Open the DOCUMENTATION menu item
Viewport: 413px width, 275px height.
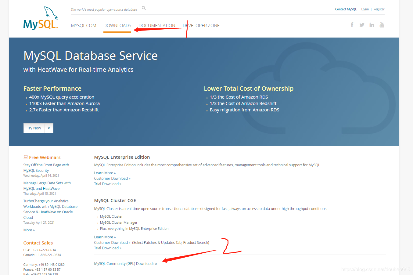157,26
